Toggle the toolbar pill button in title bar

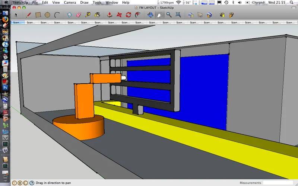click(x=294, y=7)
